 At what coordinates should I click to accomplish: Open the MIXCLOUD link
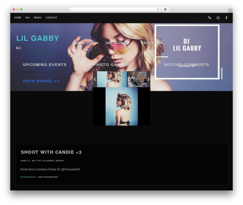click(x=84, y=43)
